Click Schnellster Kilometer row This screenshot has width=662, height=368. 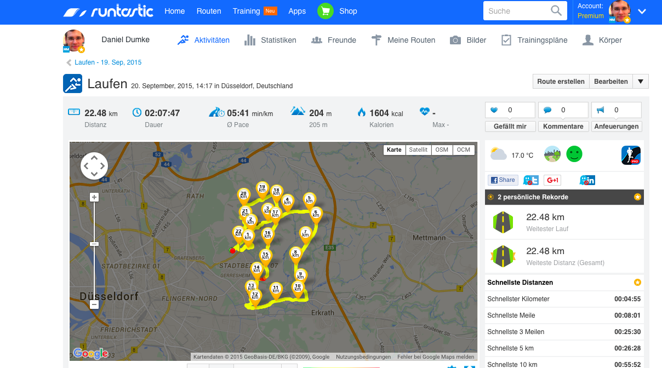[x=564, y=299]
